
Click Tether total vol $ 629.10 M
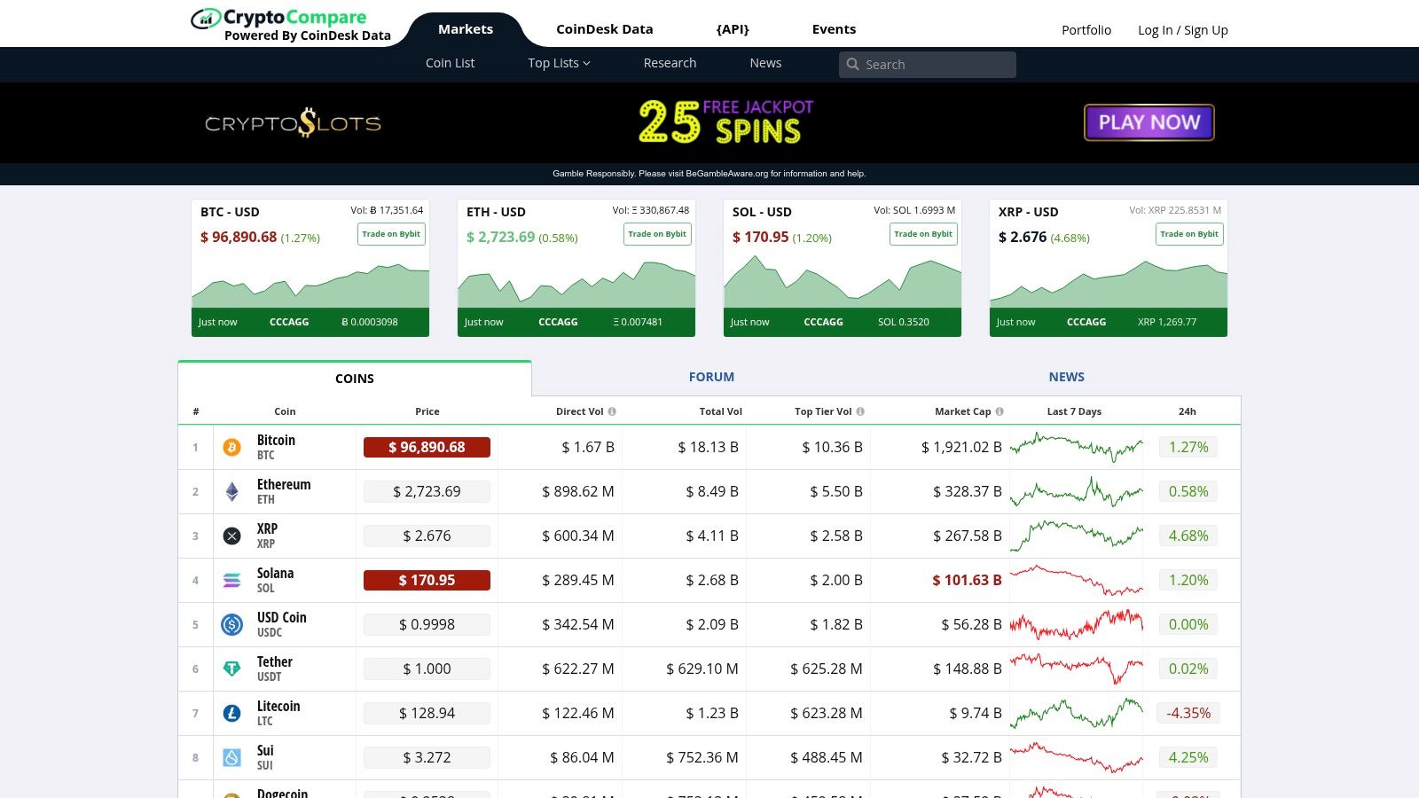coord(702,669)
